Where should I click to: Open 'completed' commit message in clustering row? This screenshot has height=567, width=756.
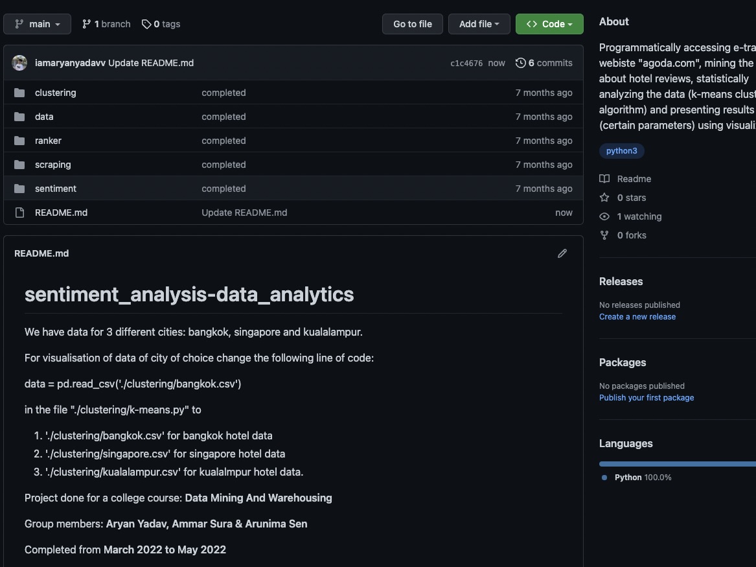pos(223,93)
